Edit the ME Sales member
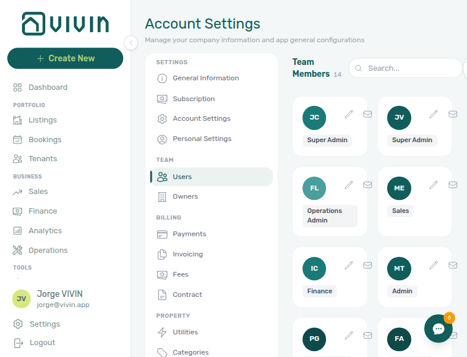Viewport: 467px width, 357px height. click(x=434, y=185)
